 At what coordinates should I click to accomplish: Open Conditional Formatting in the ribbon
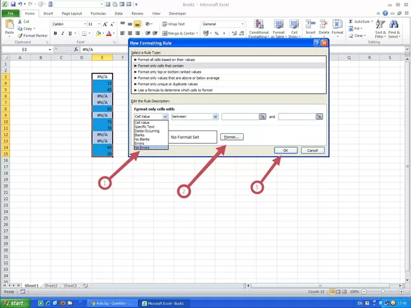[x=259, y=29]
